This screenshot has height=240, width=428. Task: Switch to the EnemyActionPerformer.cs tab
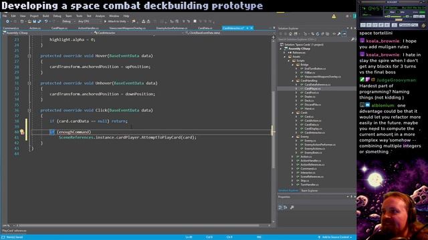[172, 28]
